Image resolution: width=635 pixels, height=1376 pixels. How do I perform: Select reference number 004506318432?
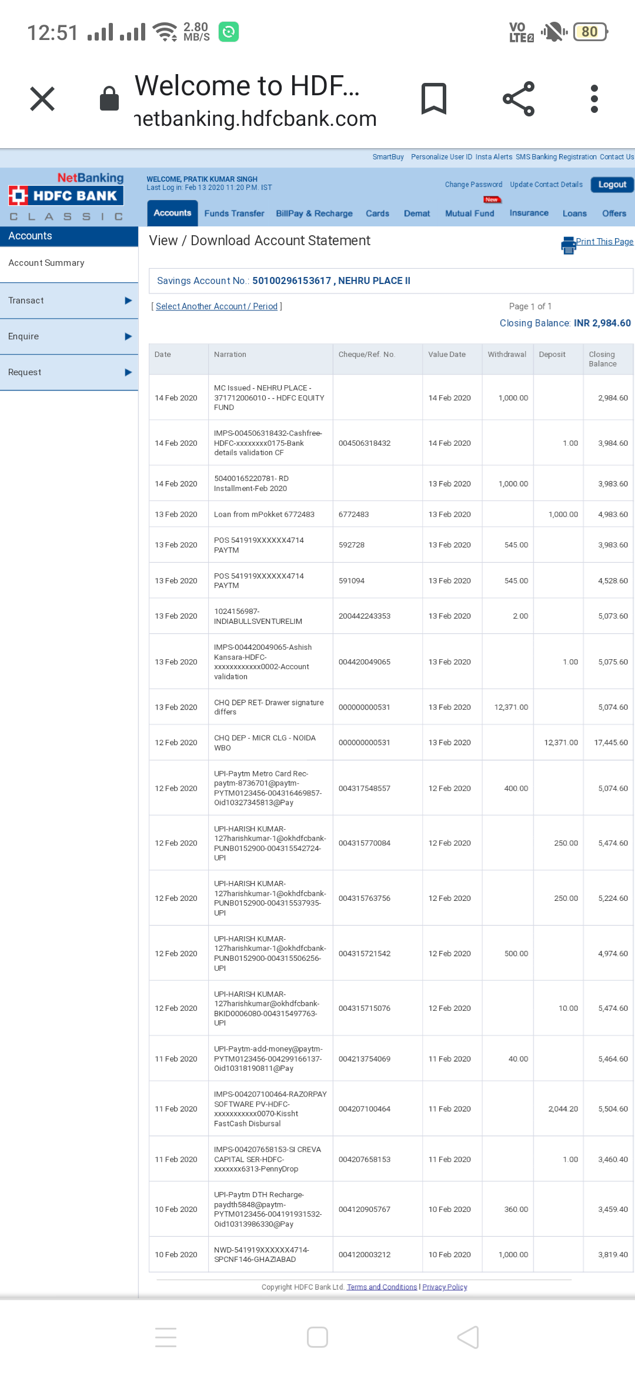(365, 443)
